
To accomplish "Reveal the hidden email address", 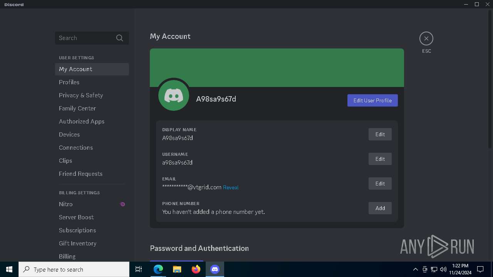I will click(231, 188).
